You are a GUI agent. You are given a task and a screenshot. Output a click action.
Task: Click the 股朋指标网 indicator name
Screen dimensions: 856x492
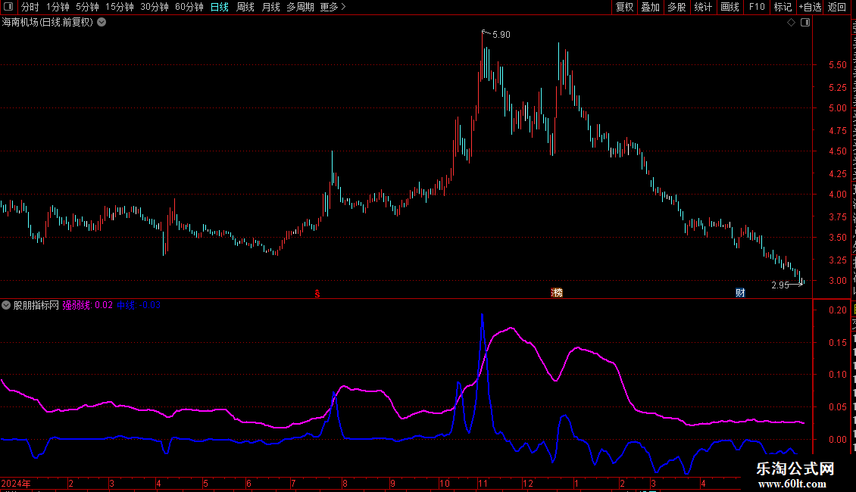(36, 306)
